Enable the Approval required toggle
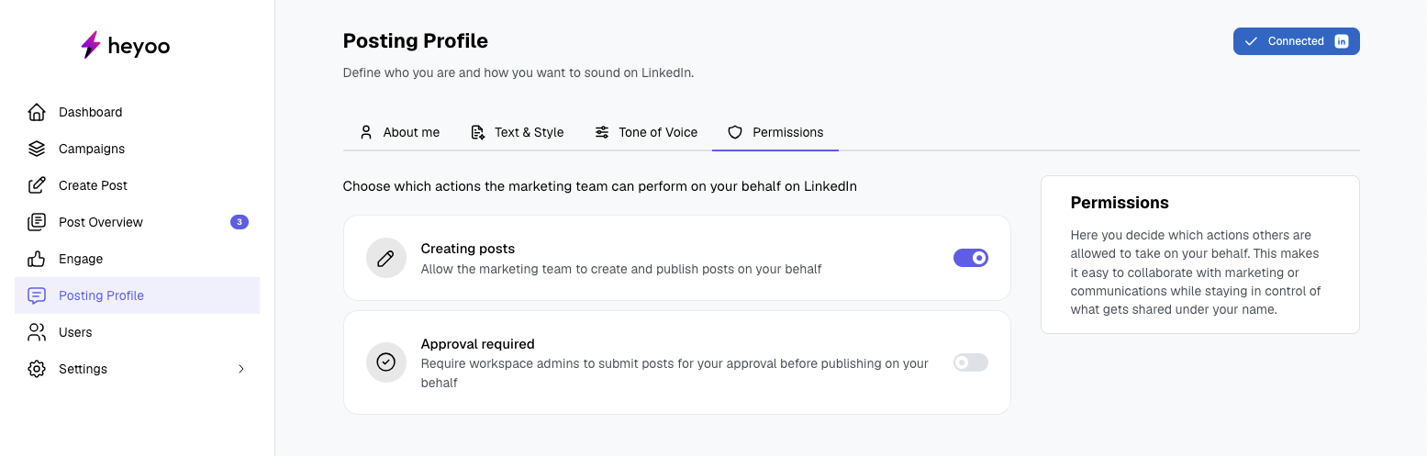 tap(971, 362)
